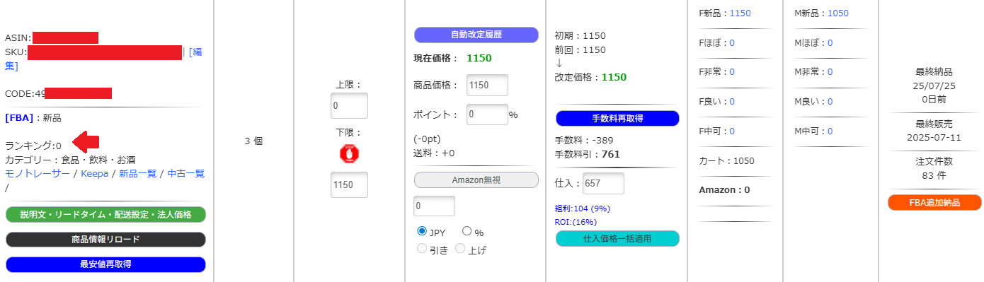Viewport: 984px width, 282px height.
Task: Select the 上げ radio option
Action: tap(460, 248)
